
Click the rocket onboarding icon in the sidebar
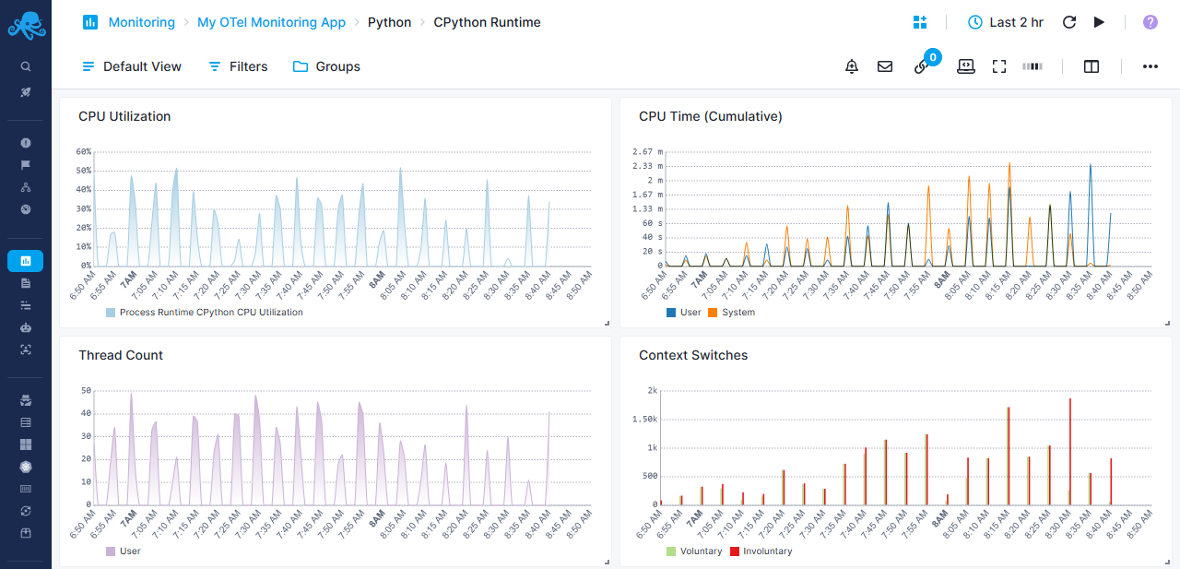(25, 91)
